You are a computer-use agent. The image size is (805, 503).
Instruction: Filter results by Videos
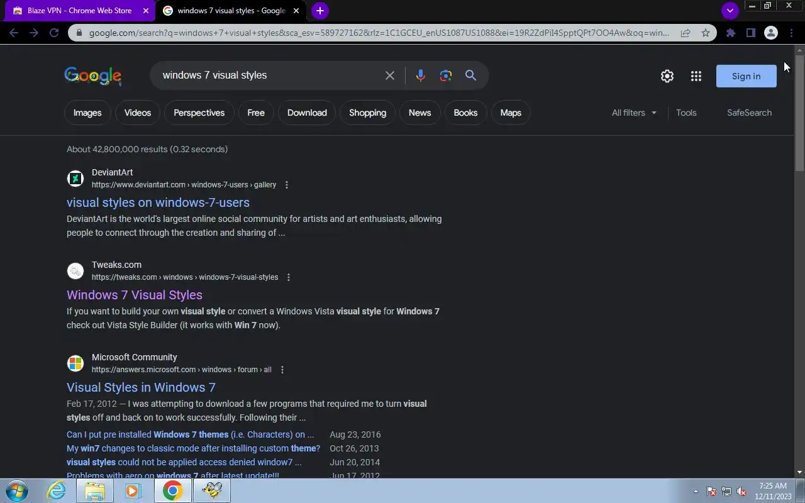pos(138,113)
